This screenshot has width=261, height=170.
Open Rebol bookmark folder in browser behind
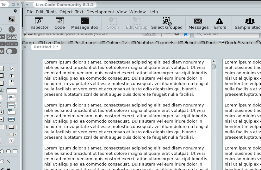(187, 42)
